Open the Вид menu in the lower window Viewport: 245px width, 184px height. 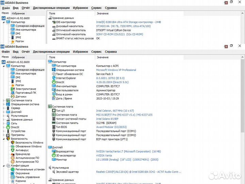pos(15,52)
